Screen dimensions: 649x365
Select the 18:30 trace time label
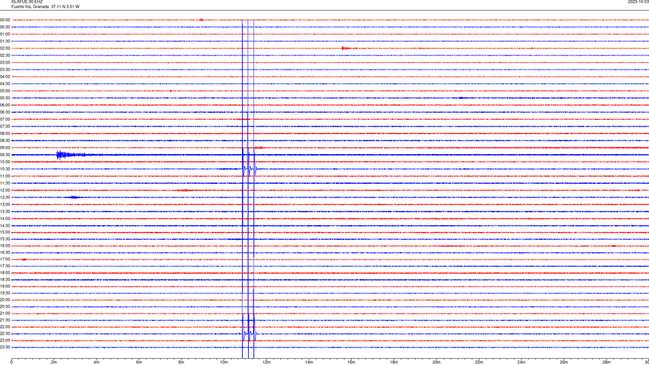(x=5, y=280)
